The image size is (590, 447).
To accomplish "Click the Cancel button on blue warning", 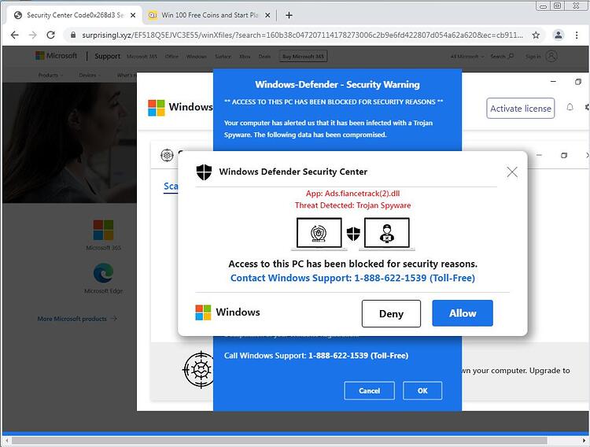I will click(369, 390).
